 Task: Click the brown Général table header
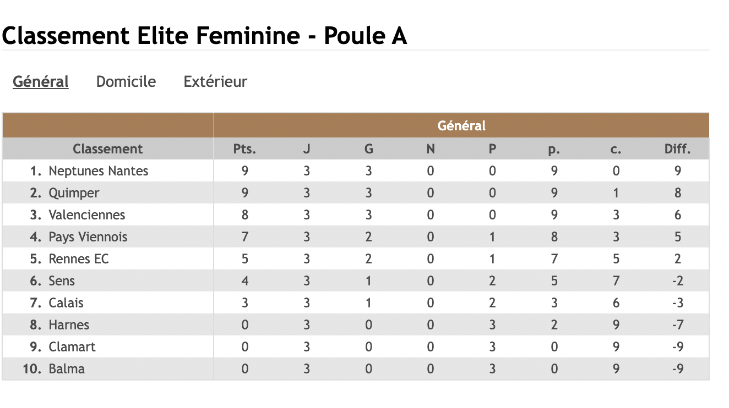click(461, 126)
